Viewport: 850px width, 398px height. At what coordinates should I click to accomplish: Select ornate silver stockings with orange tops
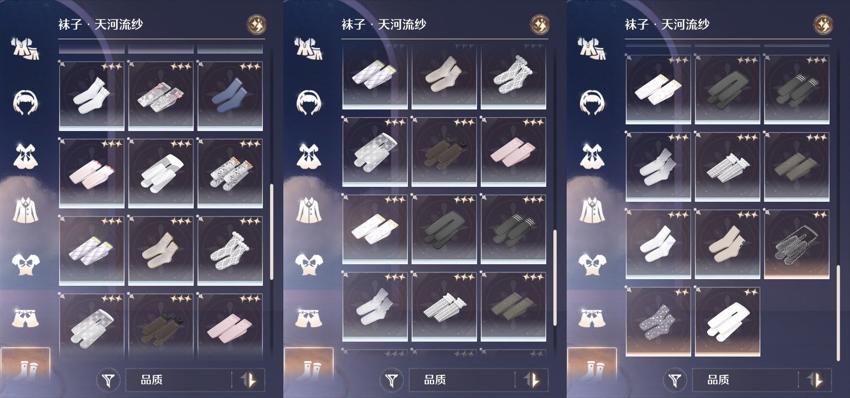(x=230, y=174)
